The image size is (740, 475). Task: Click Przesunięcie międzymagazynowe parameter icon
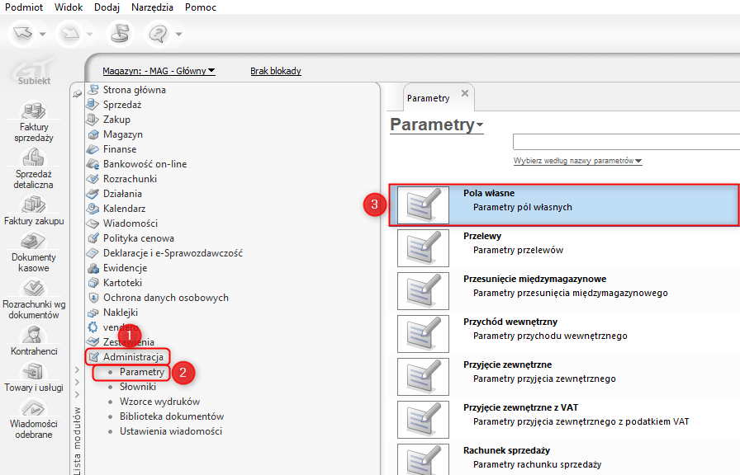pos(423,291)
